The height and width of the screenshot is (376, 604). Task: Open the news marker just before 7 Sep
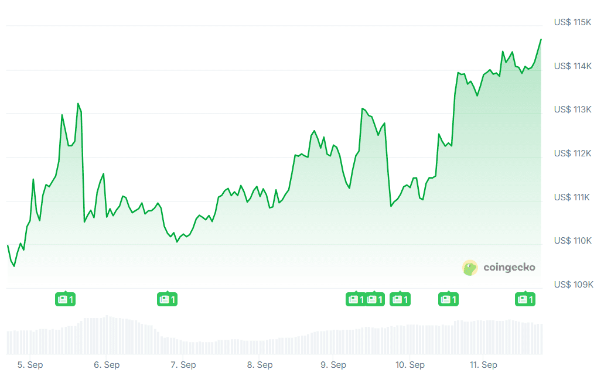click(x=167, y=300)
